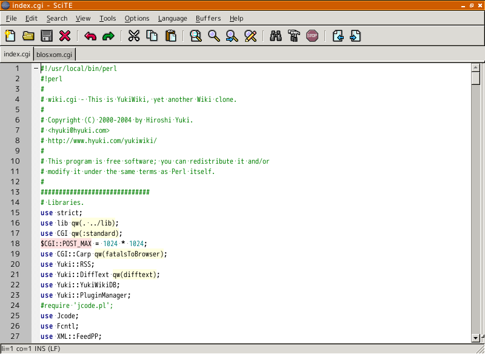This screenshot has width=485, height=354.
Task: Go to previous buffer icon
Action: 338,36
